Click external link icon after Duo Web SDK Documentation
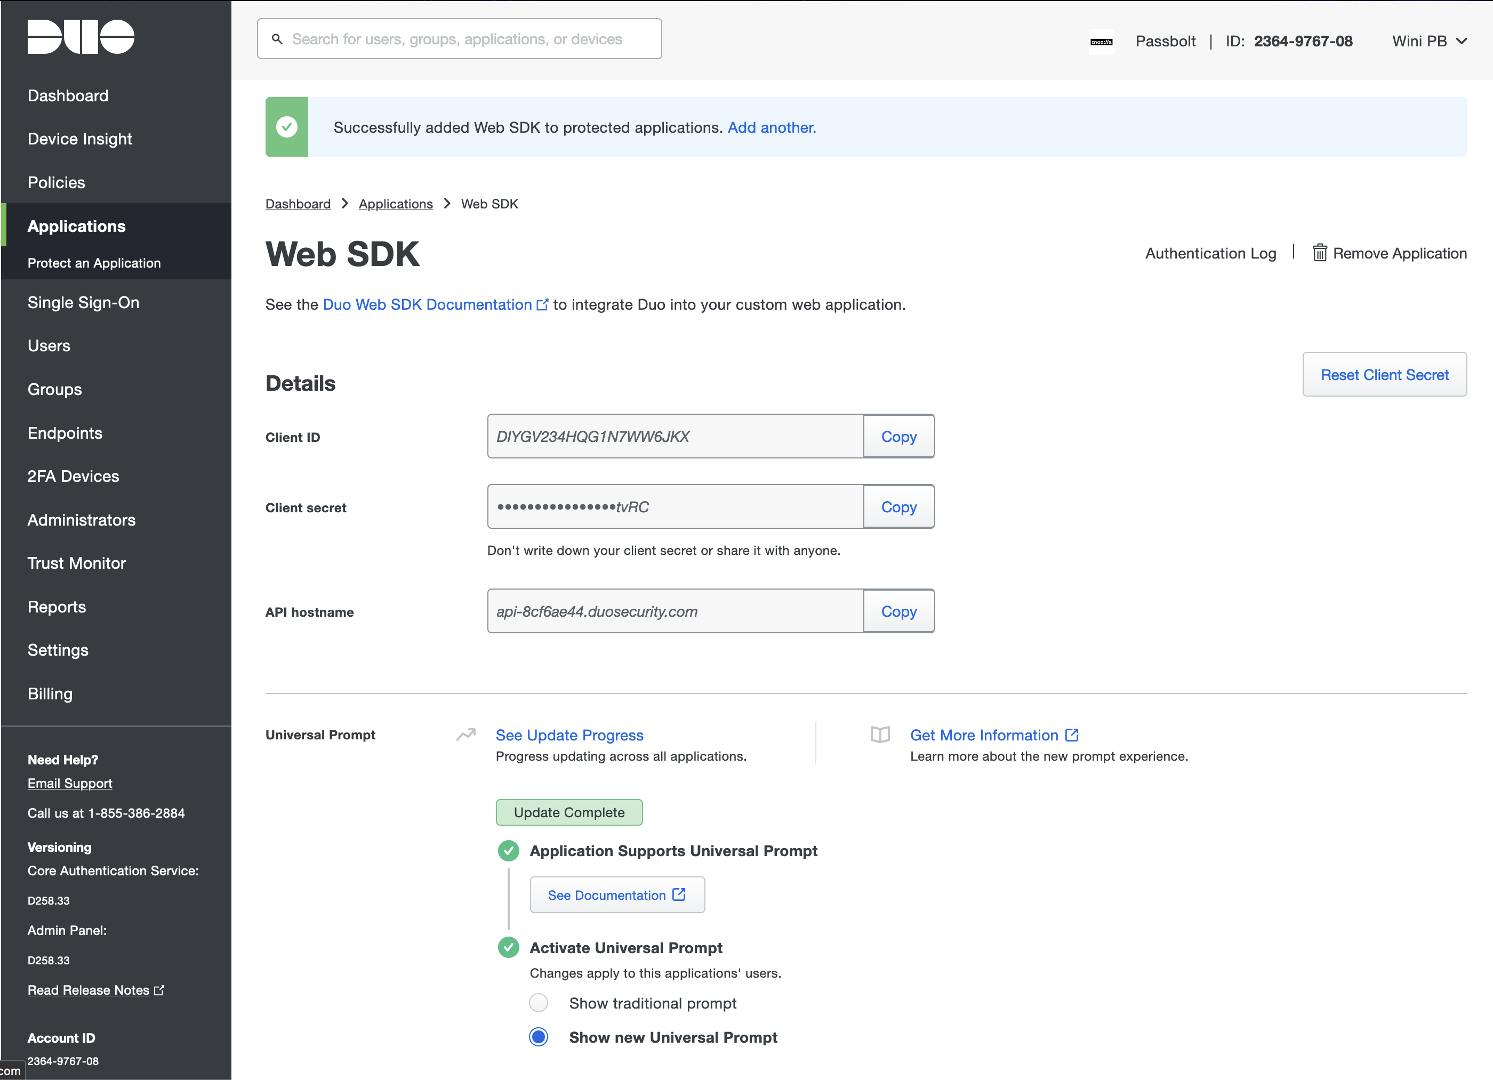 pos(542,305)
